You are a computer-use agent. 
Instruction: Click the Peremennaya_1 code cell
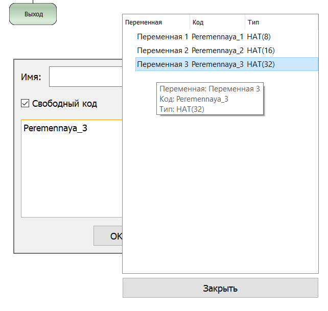218,37
